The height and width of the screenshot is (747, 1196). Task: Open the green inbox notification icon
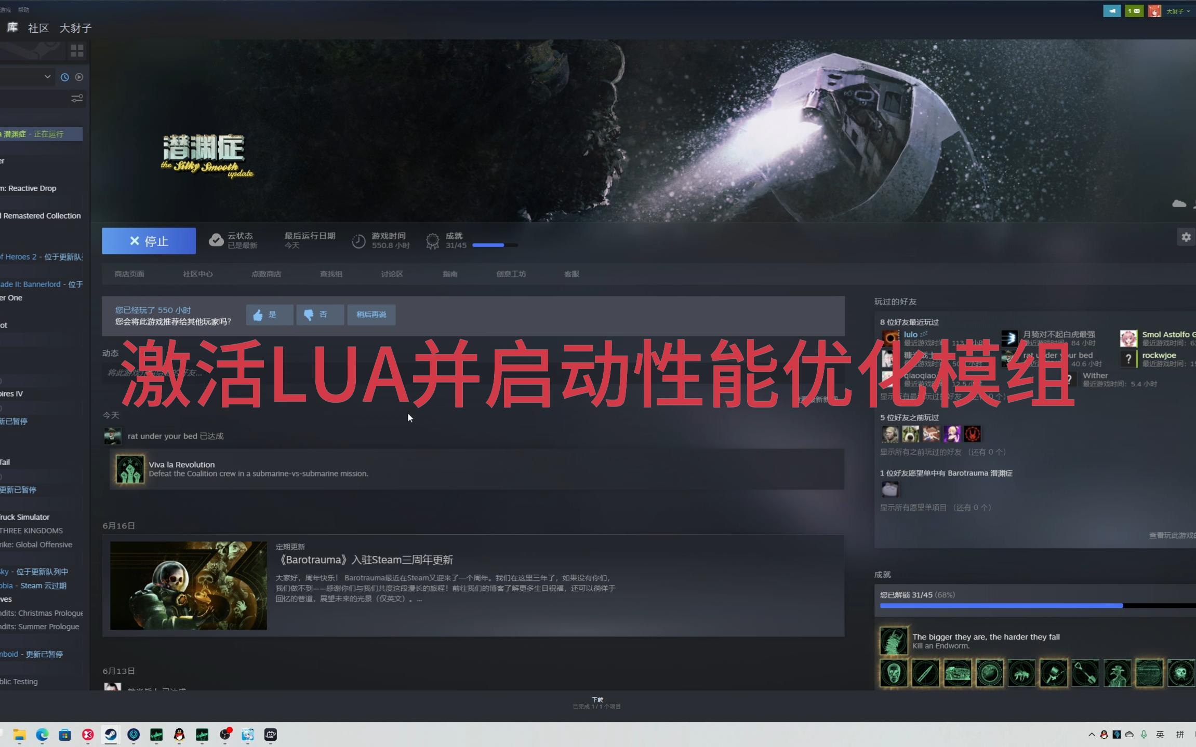click(x=1134, y=10)
